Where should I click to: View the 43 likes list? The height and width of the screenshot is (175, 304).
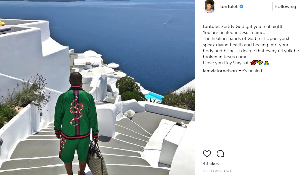tap(211, 163)
